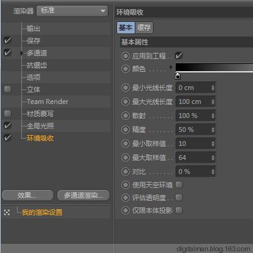The width and height of the screenshot is (253, 253).
Task: Select 立体 in the settings tree
Action: [x=34, y=89]
